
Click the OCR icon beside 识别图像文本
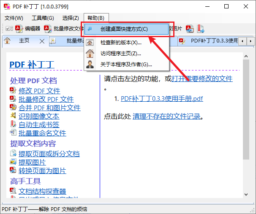[13, 116]
